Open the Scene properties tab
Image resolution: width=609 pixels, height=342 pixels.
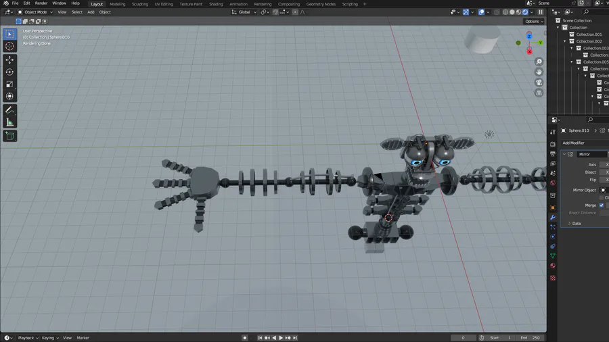pos(553,173)
